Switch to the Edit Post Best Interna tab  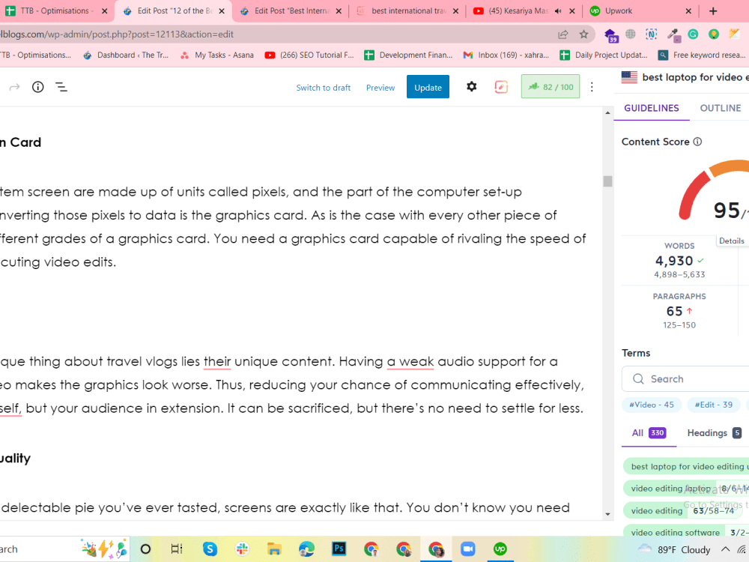pos(291,10)
